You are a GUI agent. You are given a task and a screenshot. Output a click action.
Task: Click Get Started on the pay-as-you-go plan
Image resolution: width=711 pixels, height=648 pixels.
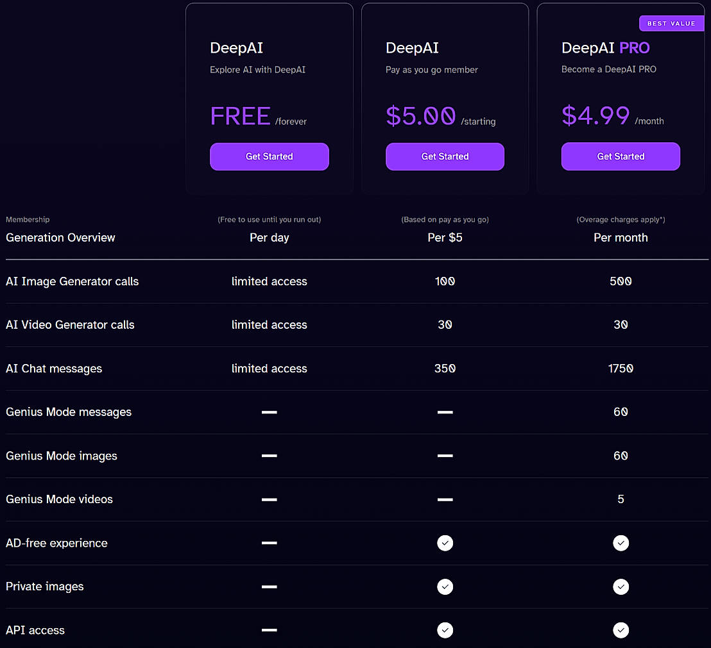tap(445, 156)
